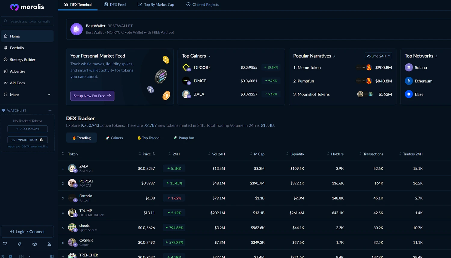Screen dimensions: 451x258
Task: Click the DPCORE token icon in Top Gainers
Action: (186, 67)
